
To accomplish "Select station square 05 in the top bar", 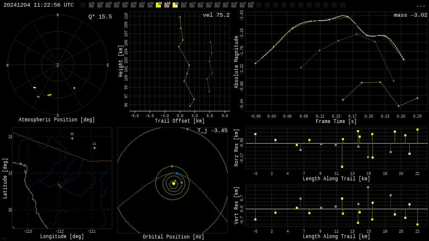I will tap(125, 5).
